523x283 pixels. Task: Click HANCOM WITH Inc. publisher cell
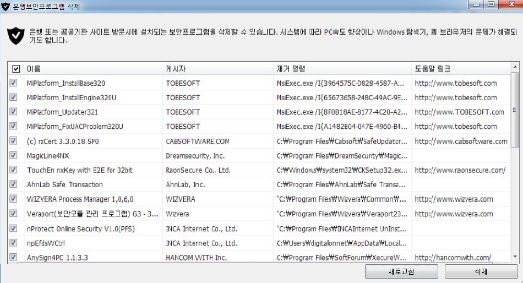tap(197, 258)
